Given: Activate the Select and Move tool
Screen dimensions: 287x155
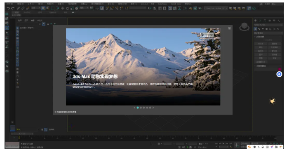Looking at the screenshot, I should 63,8.
